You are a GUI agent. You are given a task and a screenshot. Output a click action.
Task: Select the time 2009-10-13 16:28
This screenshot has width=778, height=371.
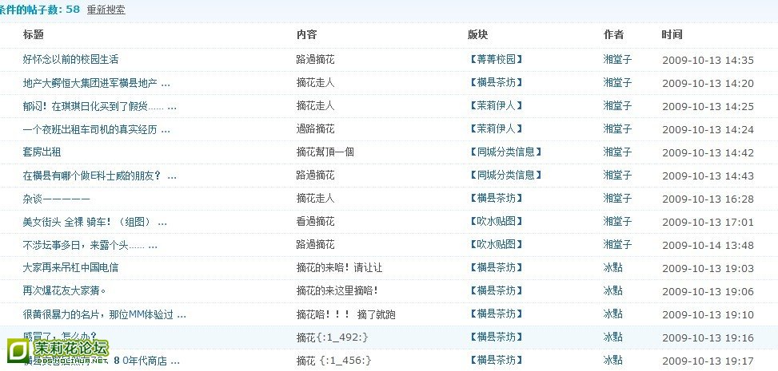pyautogui.click(x=708, y=199)
